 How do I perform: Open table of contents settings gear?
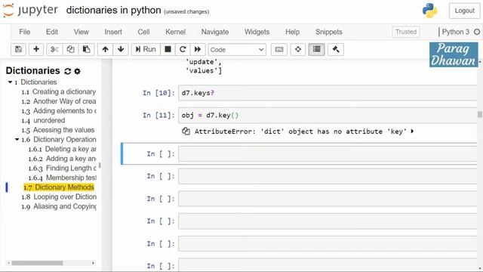click(77, 71)
